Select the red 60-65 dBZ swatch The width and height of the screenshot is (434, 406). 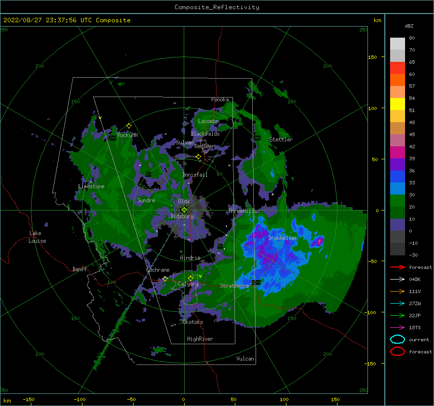coord(397,68)
